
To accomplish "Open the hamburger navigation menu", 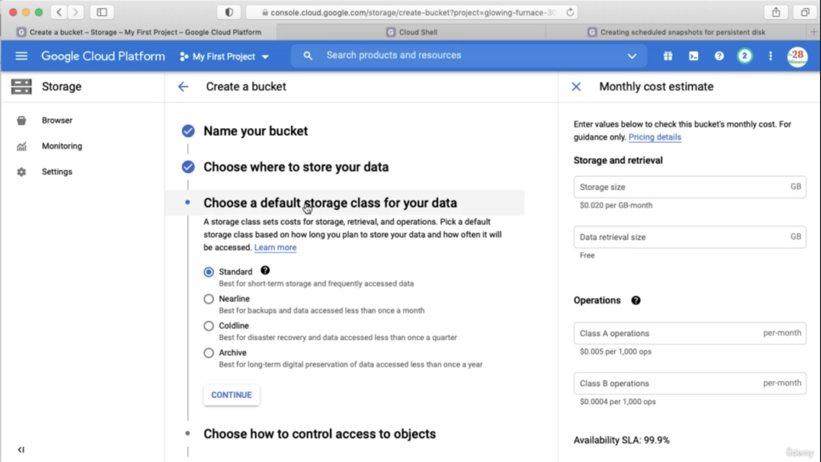I will (21, 56).
